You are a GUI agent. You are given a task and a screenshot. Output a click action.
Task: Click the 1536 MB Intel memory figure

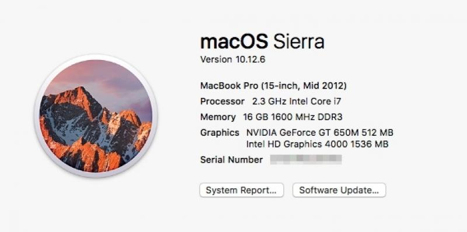(370, 144)
